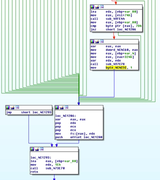Open node color picker on sub_49FE44 call block
Viewport: 160px width, 180px height.
point(92,7)
